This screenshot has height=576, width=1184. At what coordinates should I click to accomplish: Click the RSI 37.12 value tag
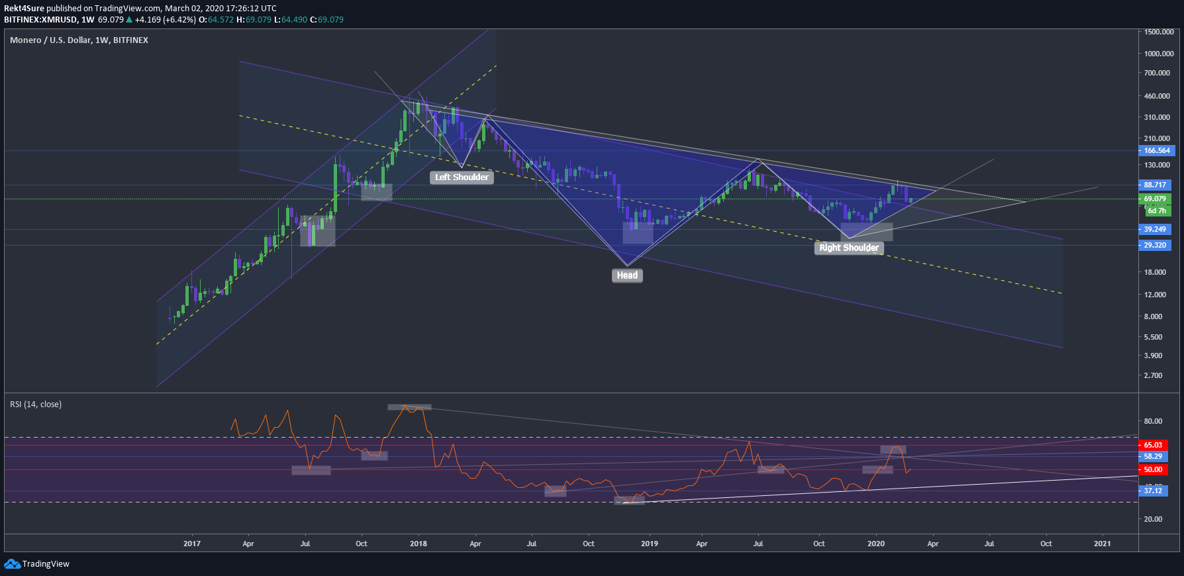coord(1153,491)
